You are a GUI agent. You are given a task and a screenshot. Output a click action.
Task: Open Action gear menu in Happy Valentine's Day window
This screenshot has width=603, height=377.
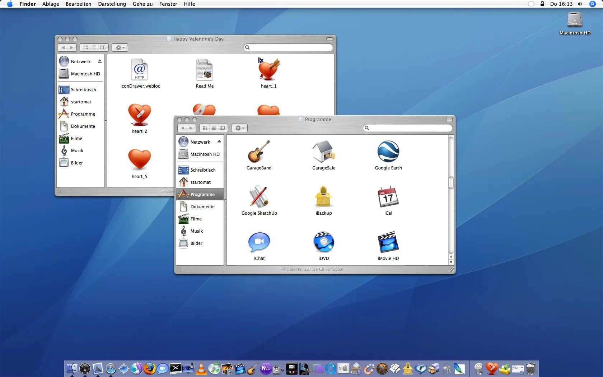click(120, 47)
